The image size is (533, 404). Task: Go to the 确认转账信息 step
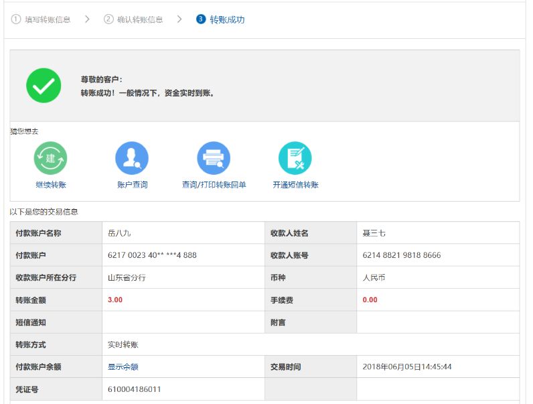point(140,19)
